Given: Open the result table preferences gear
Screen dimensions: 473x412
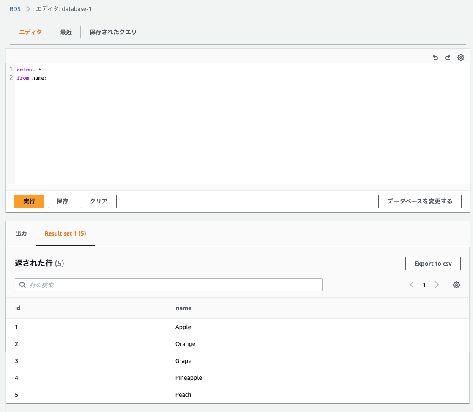Looking at the screenshot, I should pyautogui.click(x=457, y=285).
